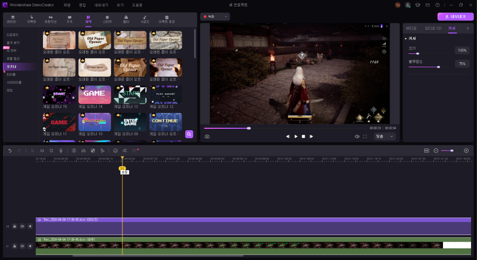This screenshot has width=477, height=260.
Task: Step to the previous frame
Action: [x=288, y=137]
